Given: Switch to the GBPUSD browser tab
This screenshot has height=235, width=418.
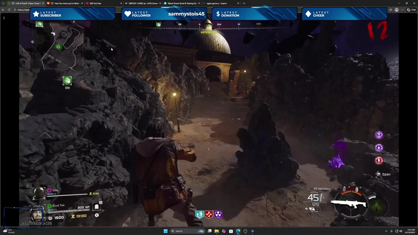Looking at the screenshot, I should (x=143, y=3).
